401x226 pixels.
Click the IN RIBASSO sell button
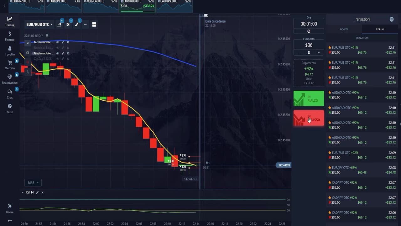pyautogui.click(x=309, y=118)
